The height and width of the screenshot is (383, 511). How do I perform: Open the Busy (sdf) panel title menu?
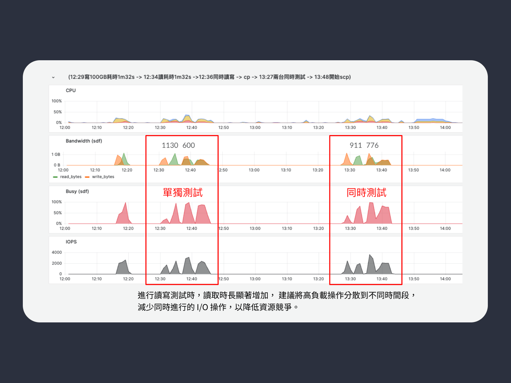pos(77,191)
